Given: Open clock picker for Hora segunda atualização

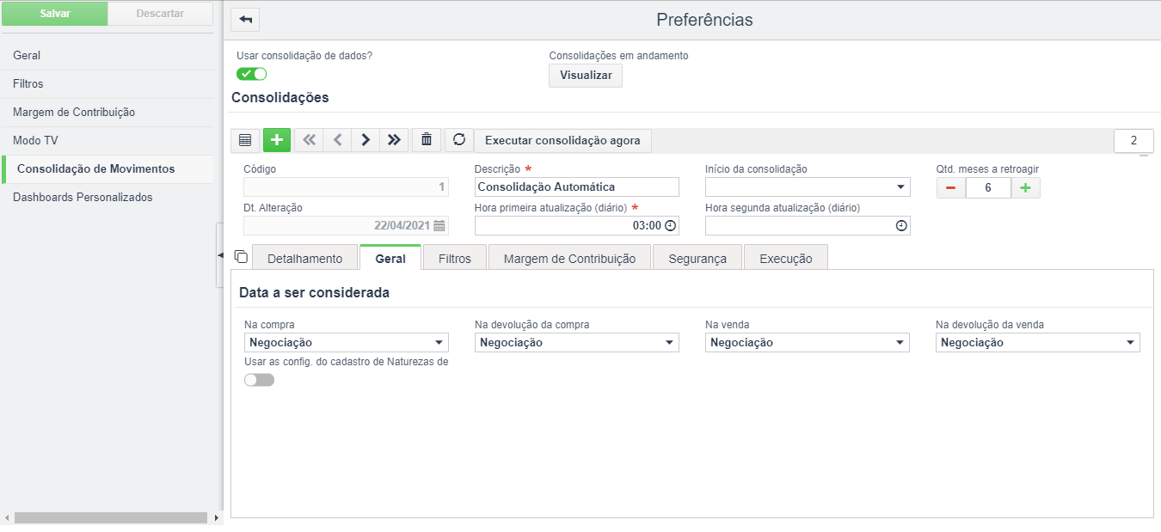Looking at the screenshot, I should 901,226.
